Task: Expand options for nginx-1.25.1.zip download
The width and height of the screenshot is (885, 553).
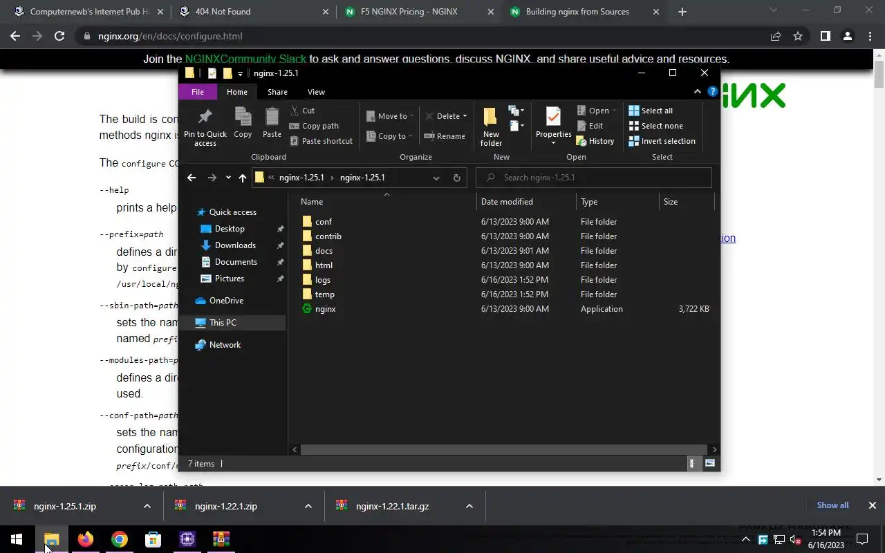Action: [x=147, y=506]
